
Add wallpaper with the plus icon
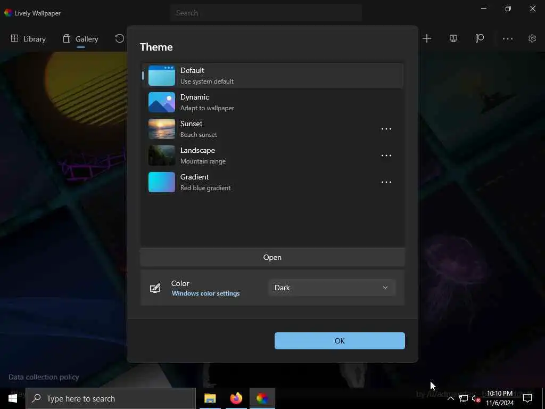pos(427,38)
